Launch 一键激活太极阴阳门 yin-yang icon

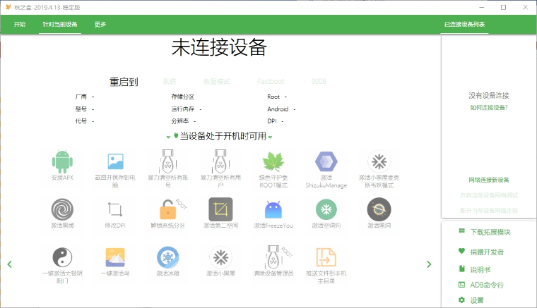tap(62, 257)
